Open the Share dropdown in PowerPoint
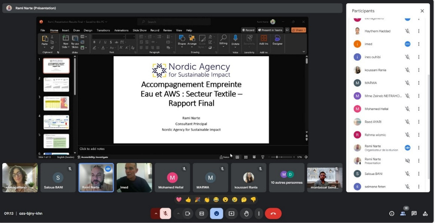 point(298,30)
